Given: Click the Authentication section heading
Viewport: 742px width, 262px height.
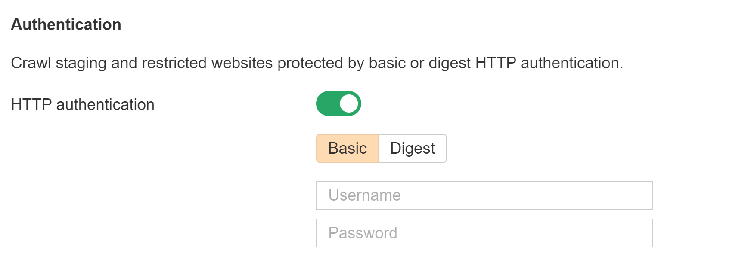Looking at the screenshot, I should coord(66,24).
